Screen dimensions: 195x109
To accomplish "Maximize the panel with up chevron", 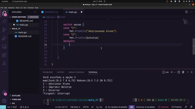I will pyautogui.click(x=188, y=72).
